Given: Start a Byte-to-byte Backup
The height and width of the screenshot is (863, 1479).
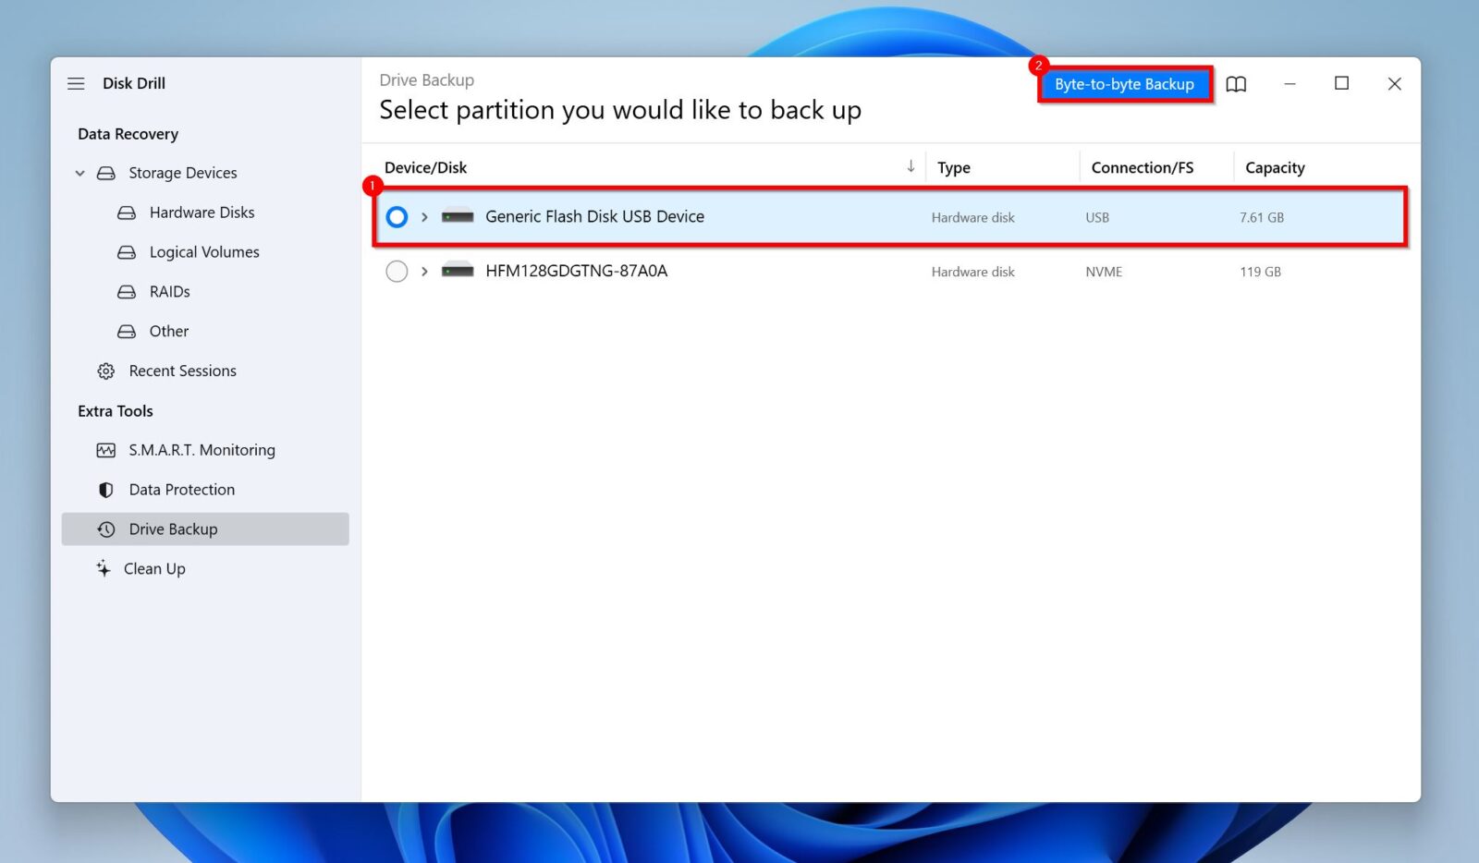Looking at the screenshot, I should tap(1123, 83).
